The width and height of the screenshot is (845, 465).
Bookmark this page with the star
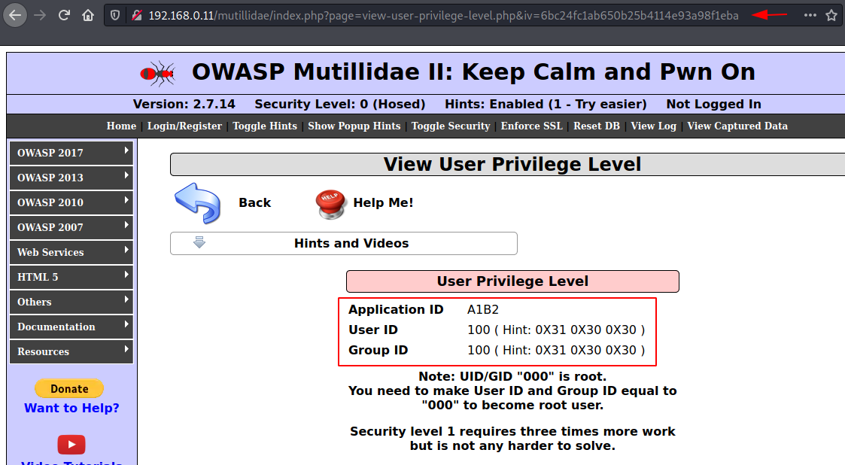tap(831, 15)
